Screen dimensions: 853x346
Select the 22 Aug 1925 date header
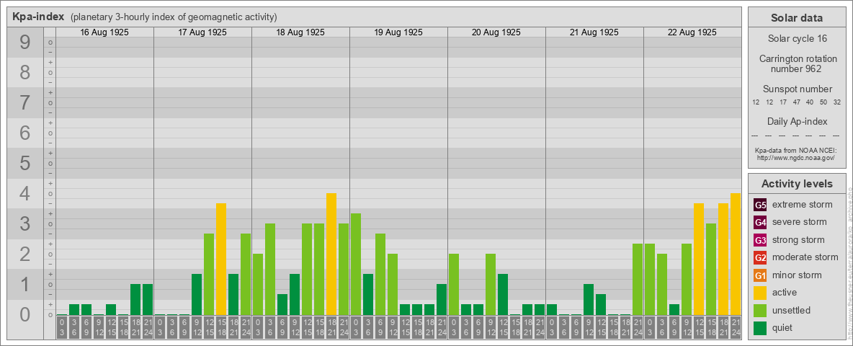pyautogui.click(x=692, y=32)
